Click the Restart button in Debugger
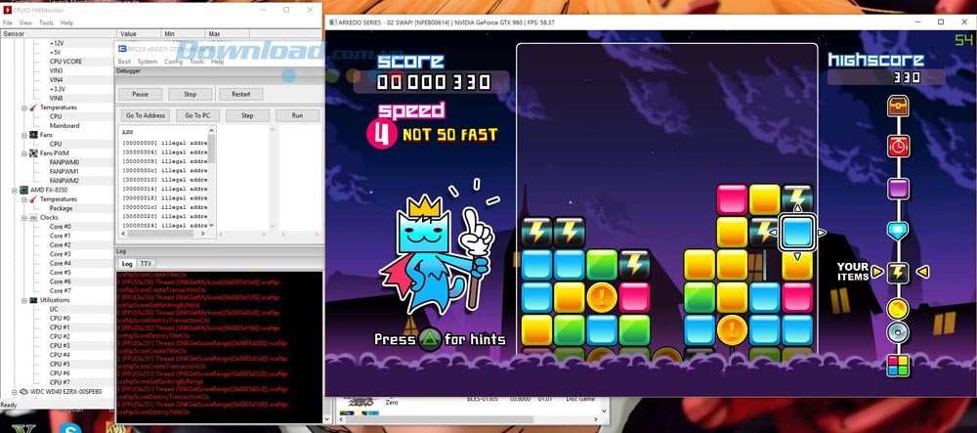Viewport: 977px width, 433px height. (x=240, y=94)
